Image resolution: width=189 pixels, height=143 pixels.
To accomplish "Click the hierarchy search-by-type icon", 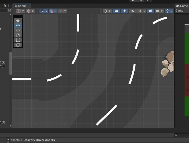I will tap(9, 11).
